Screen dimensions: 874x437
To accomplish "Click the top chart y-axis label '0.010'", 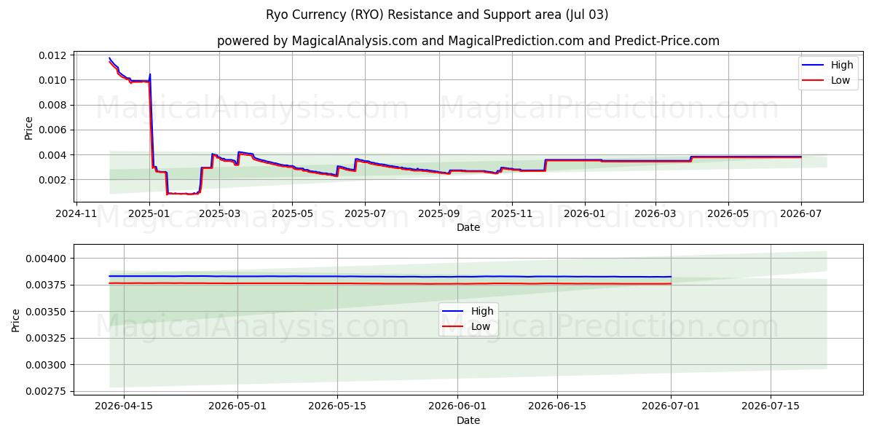I will [x=54, y=80].
